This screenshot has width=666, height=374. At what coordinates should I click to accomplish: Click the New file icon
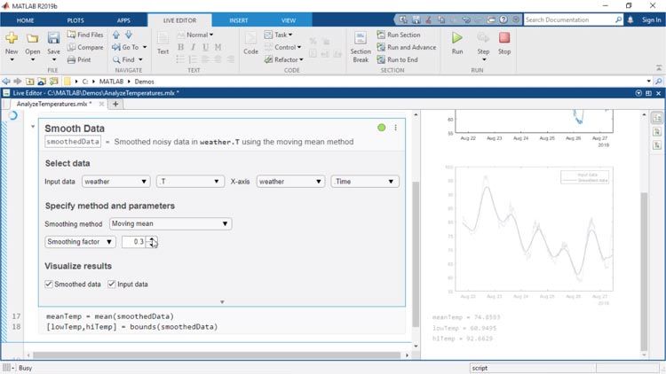click(12, 43)
